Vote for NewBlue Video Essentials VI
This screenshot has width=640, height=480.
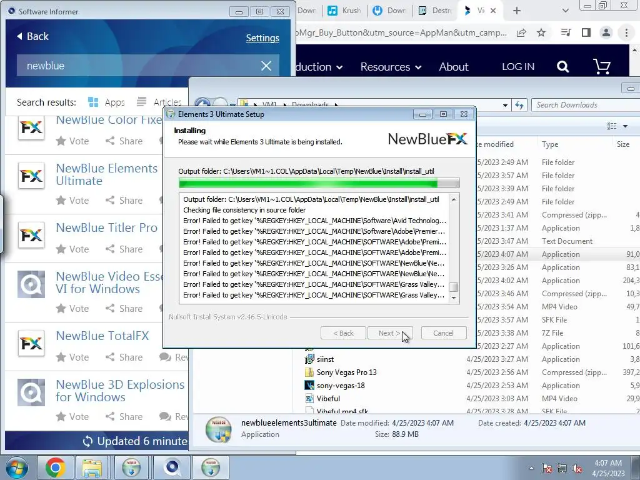[x=72, y=308]
